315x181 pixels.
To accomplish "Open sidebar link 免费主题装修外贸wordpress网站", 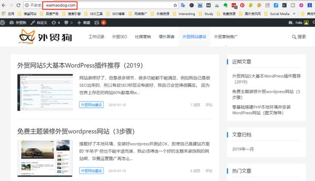I will pos(266,95).
